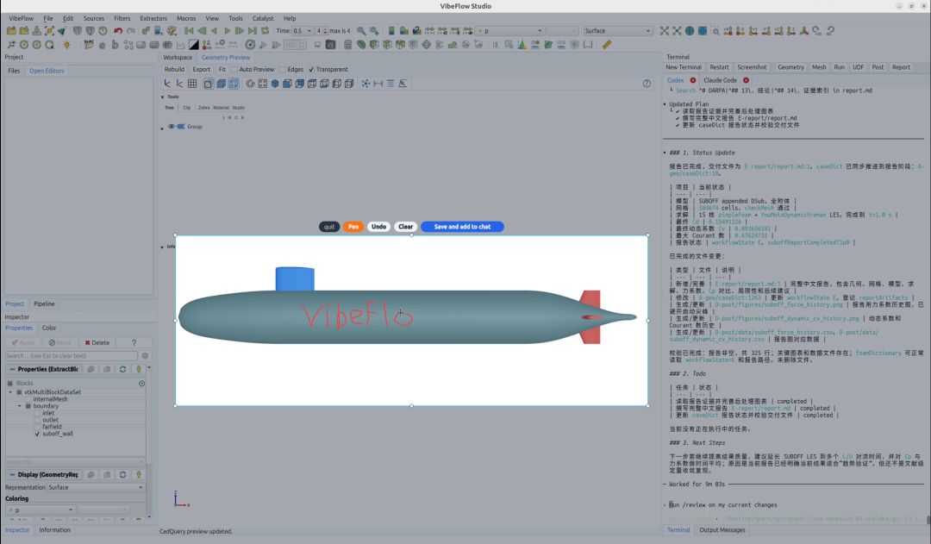Click the properties search input field
This screenshot has width=931, height=544.
(71, 356)
